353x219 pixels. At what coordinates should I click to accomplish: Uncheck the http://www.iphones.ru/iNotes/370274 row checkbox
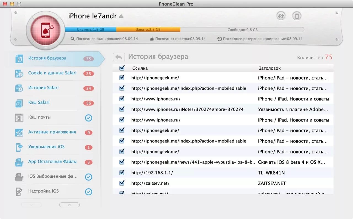tap(122, 109)
